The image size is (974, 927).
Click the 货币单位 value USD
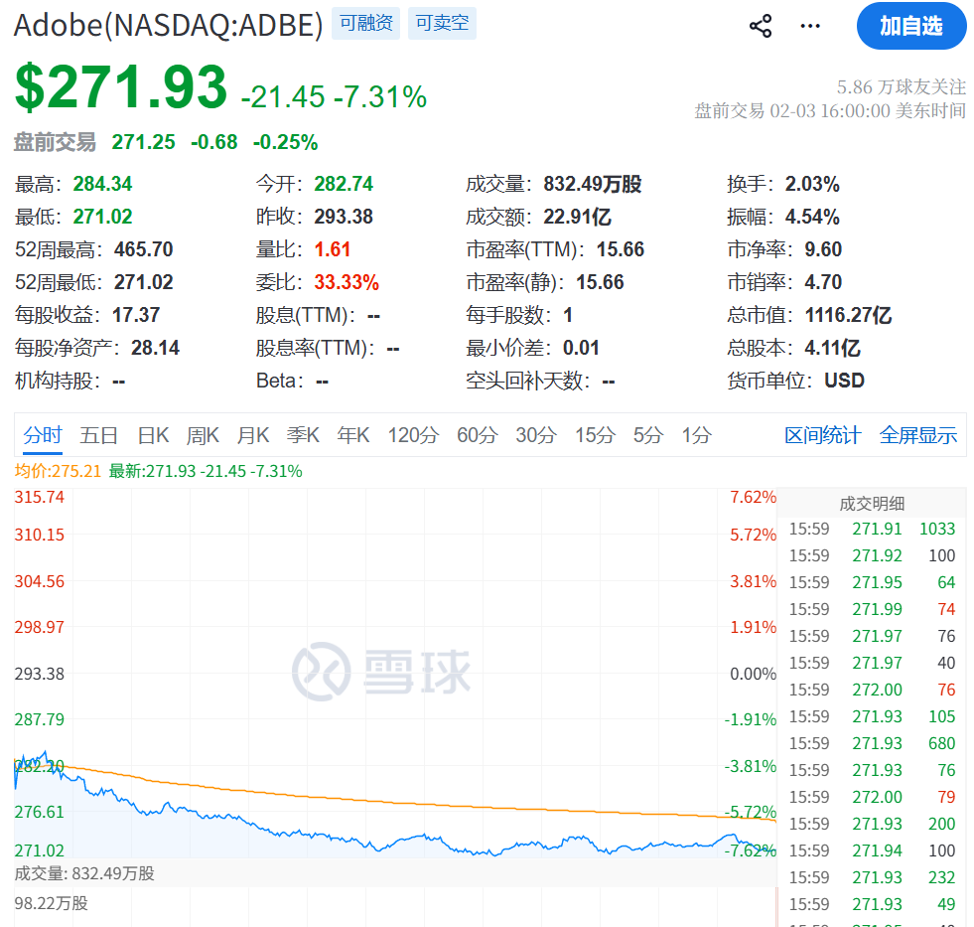(x=844, y=381)
